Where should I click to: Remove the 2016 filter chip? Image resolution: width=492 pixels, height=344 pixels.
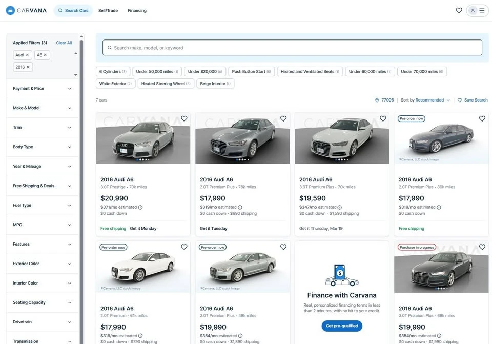pyautogui.click(x=28, y=67)
